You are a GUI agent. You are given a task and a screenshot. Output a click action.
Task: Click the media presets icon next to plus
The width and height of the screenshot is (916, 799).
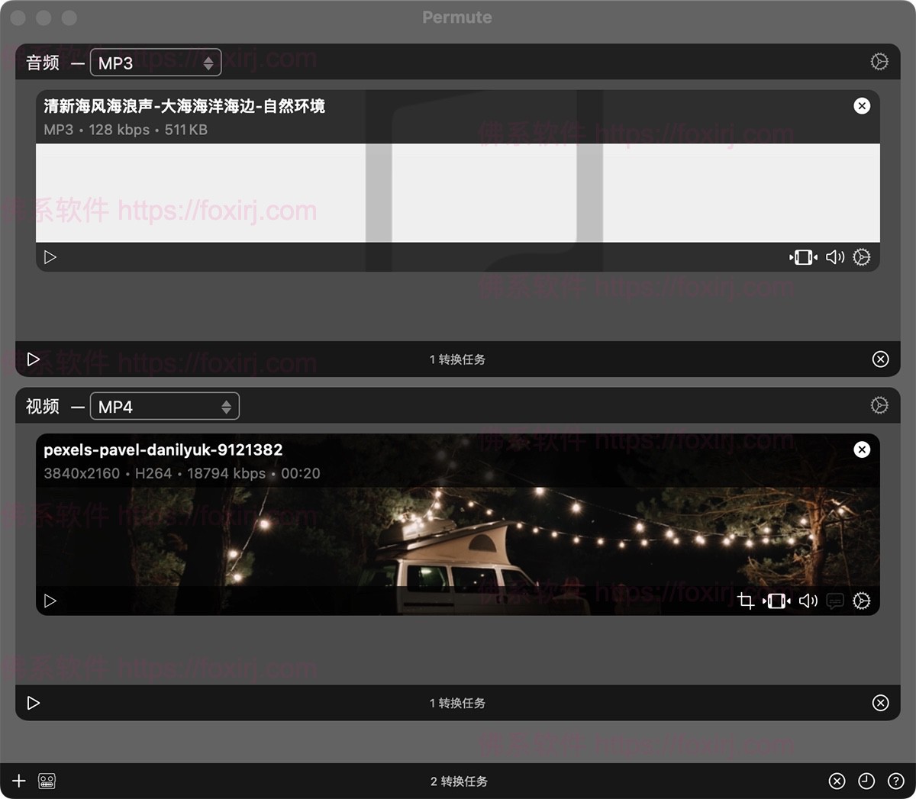click(x=46, y=781)
